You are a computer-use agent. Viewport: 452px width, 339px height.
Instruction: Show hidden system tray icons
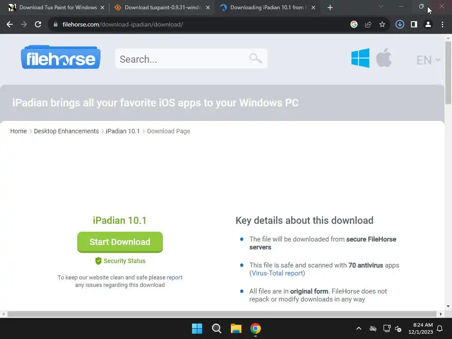(359, 328)
